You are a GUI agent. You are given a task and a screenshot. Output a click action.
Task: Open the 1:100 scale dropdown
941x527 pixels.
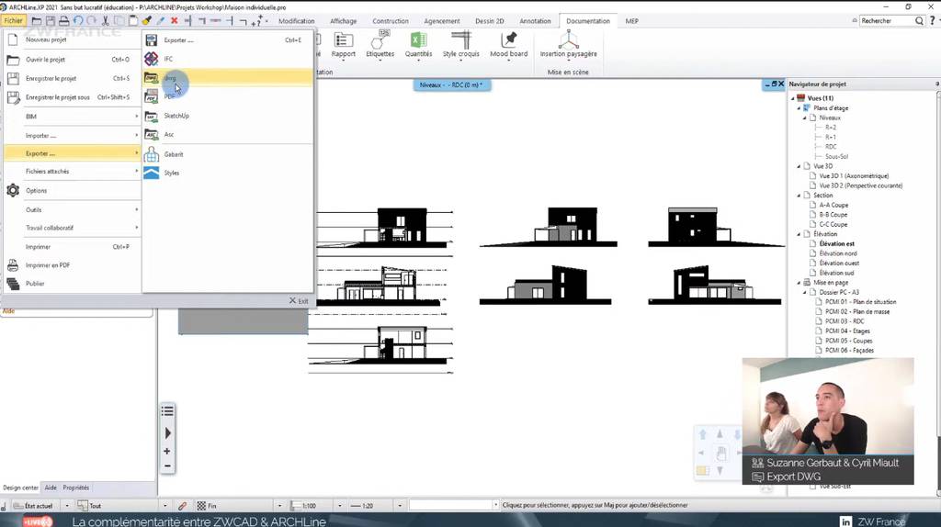coord(340,506)
